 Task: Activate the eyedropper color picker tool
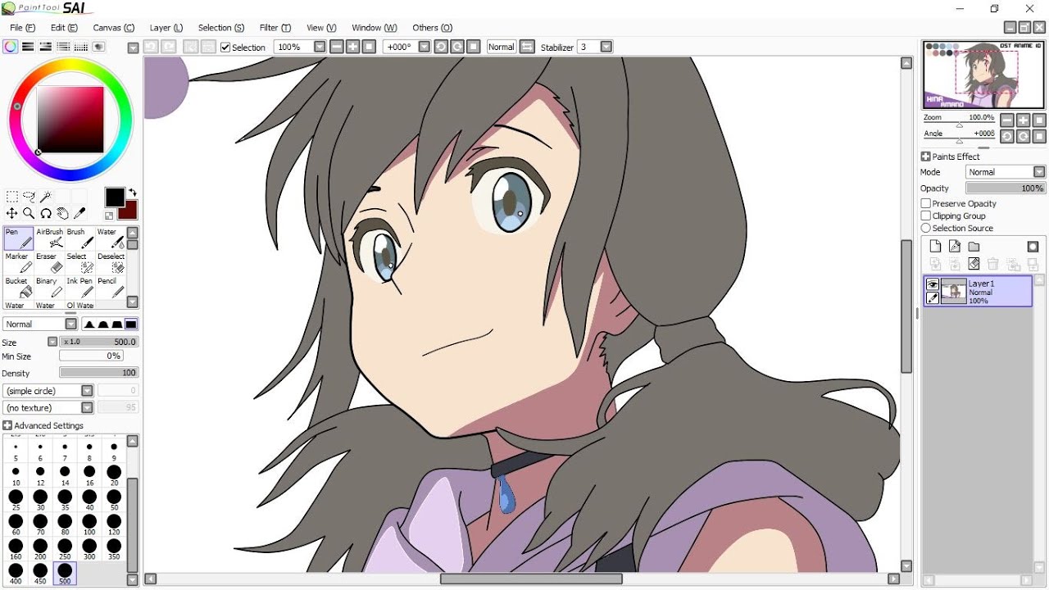(x=80, y=214)
